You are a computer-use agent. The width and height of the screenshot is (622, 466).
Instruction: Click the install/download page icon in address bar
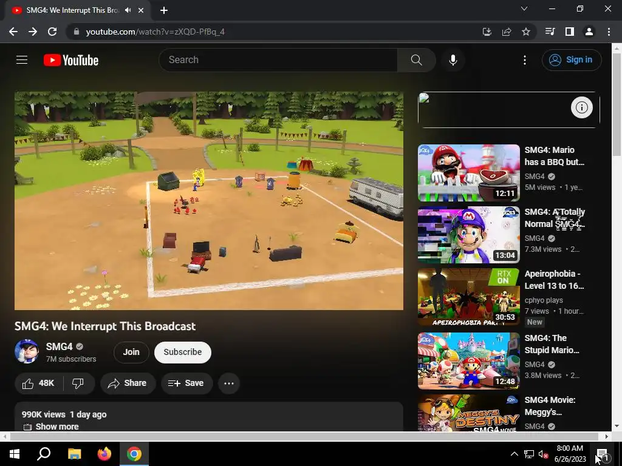point(487,32)
